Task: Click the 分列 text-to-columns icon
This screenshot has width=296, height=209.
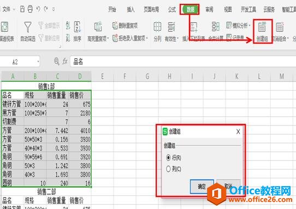Action: coord(157,31)
